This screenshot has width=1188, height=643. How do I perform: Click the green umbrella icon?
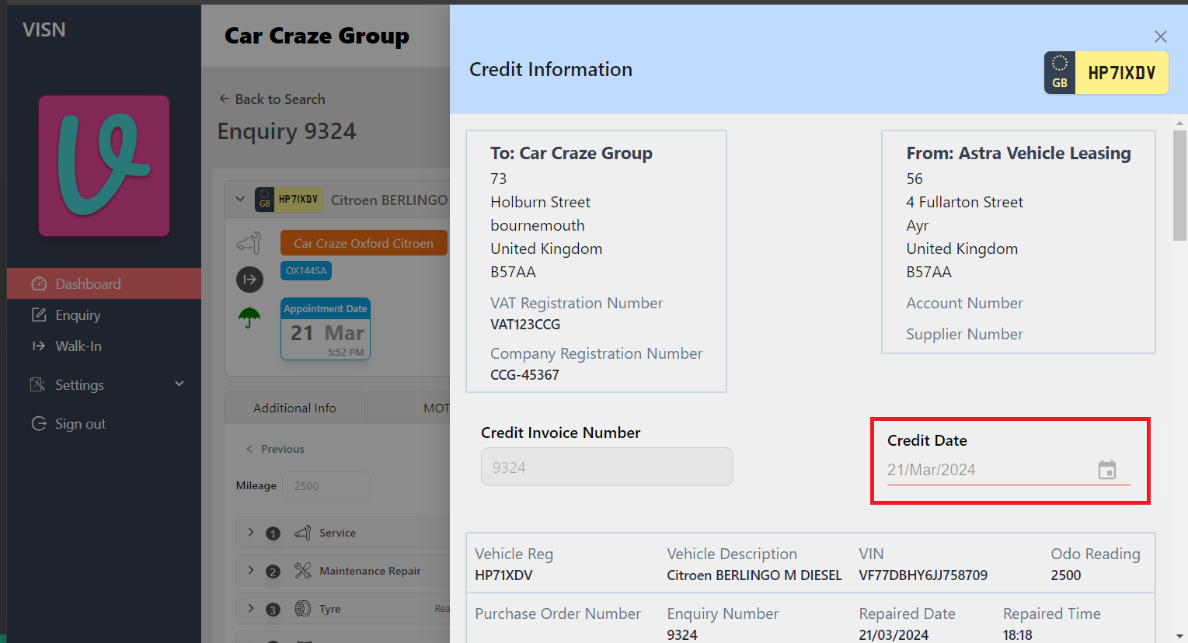(x=249, y=317)
